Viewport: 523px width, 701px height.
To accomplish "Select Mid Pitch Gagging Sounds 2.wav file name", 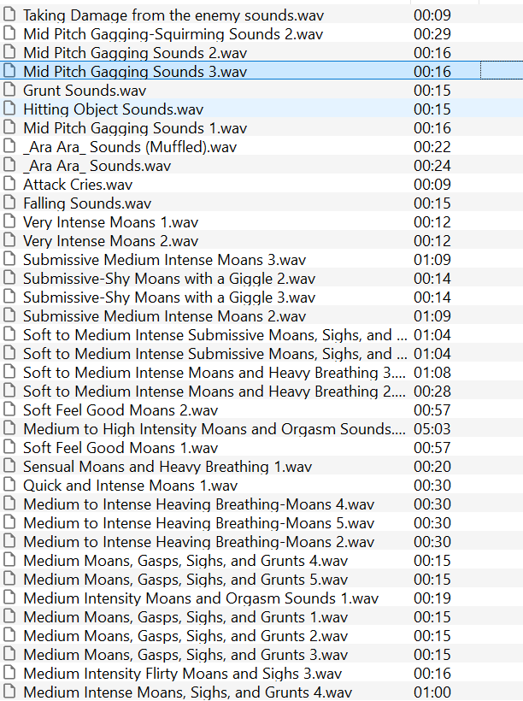I will [135, 53].
